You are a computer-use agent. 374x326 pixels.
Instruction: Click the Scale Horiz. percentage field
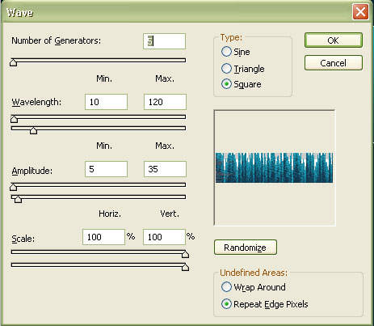[x=103, y=237]
